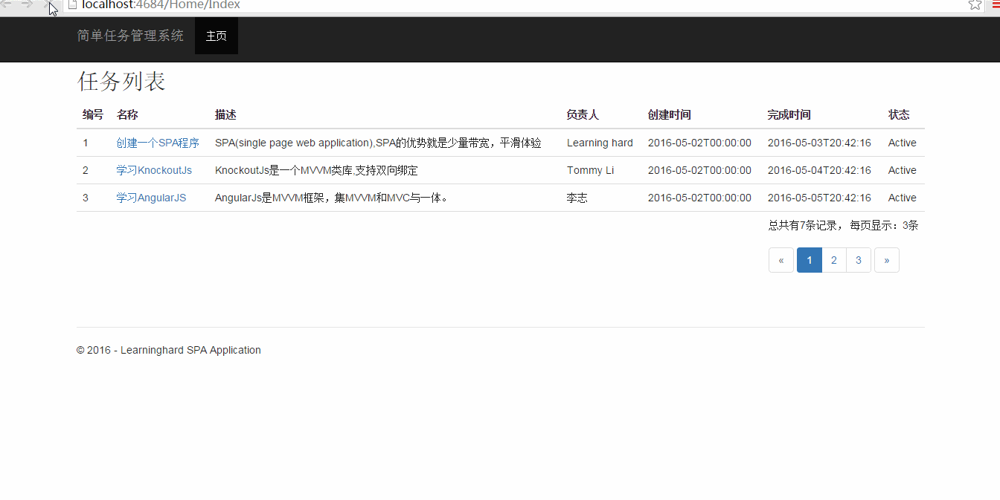Click the description AngularJs是MVVM框架
Screen dimensions: 1000x500
(332, 198)
